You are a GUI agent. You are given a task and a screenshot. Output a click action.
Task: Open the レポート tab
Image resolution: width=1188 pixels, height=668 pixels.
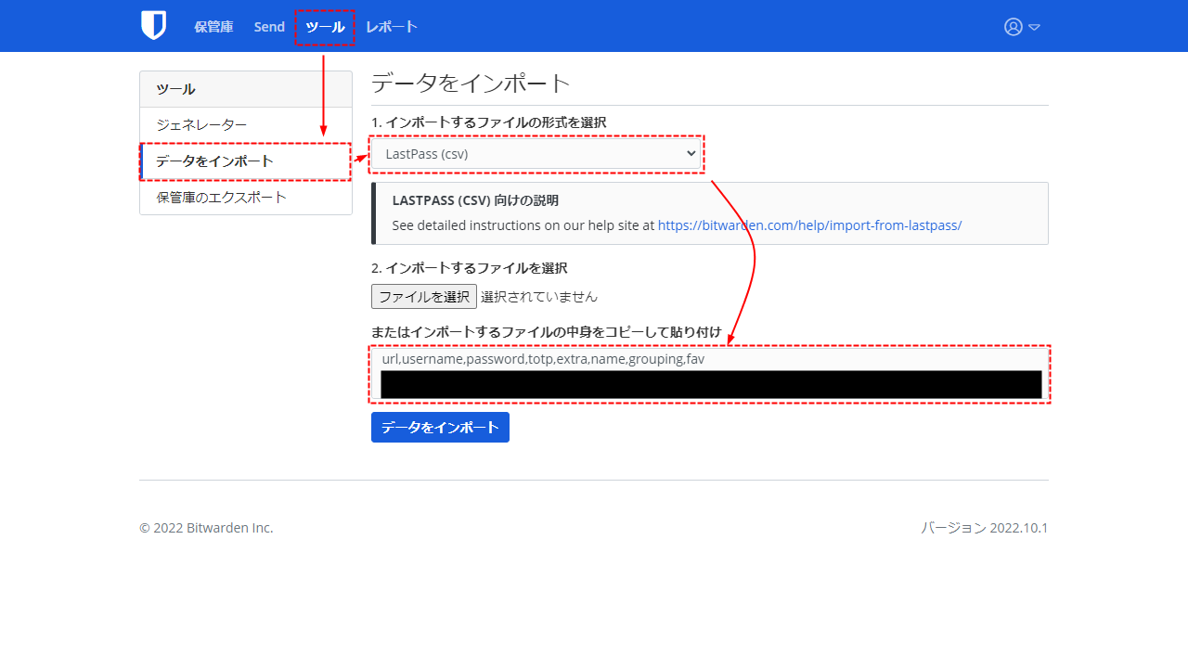(x=392, y=27)
